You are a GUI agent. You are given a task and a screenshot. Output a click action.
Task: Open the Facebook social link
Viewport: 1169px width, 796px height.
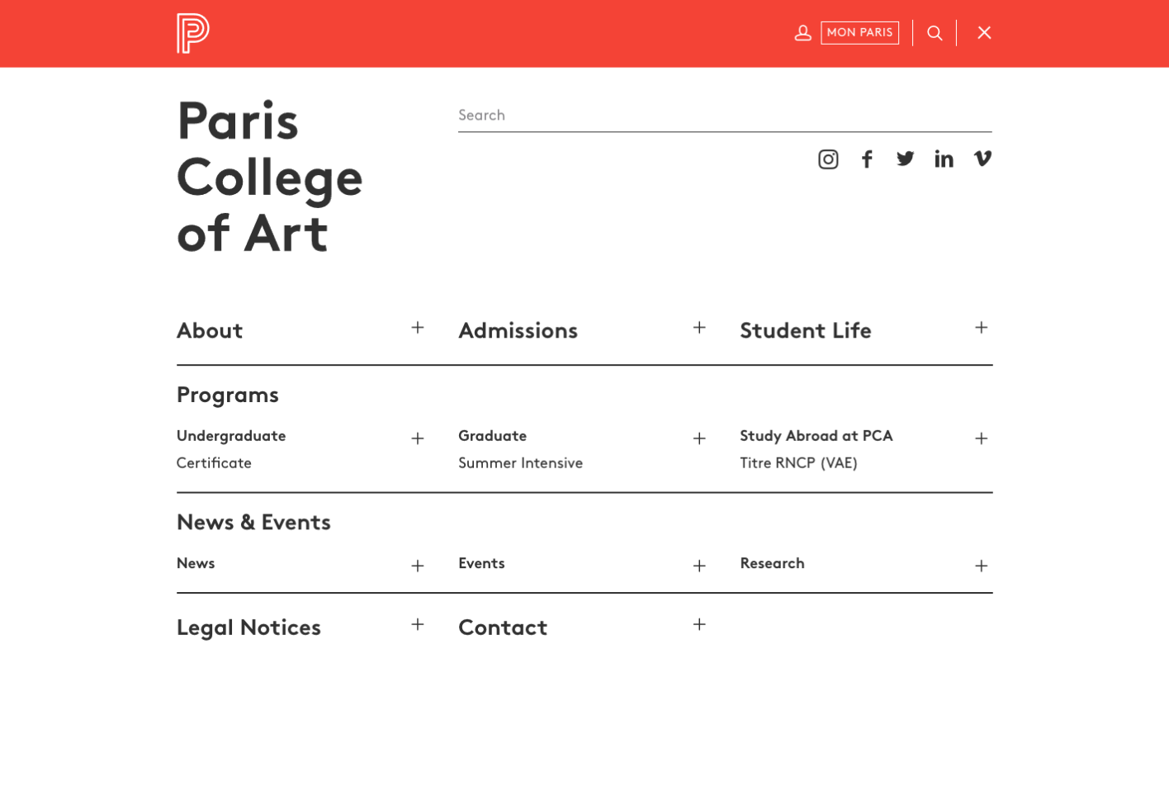tap(867, 159)
